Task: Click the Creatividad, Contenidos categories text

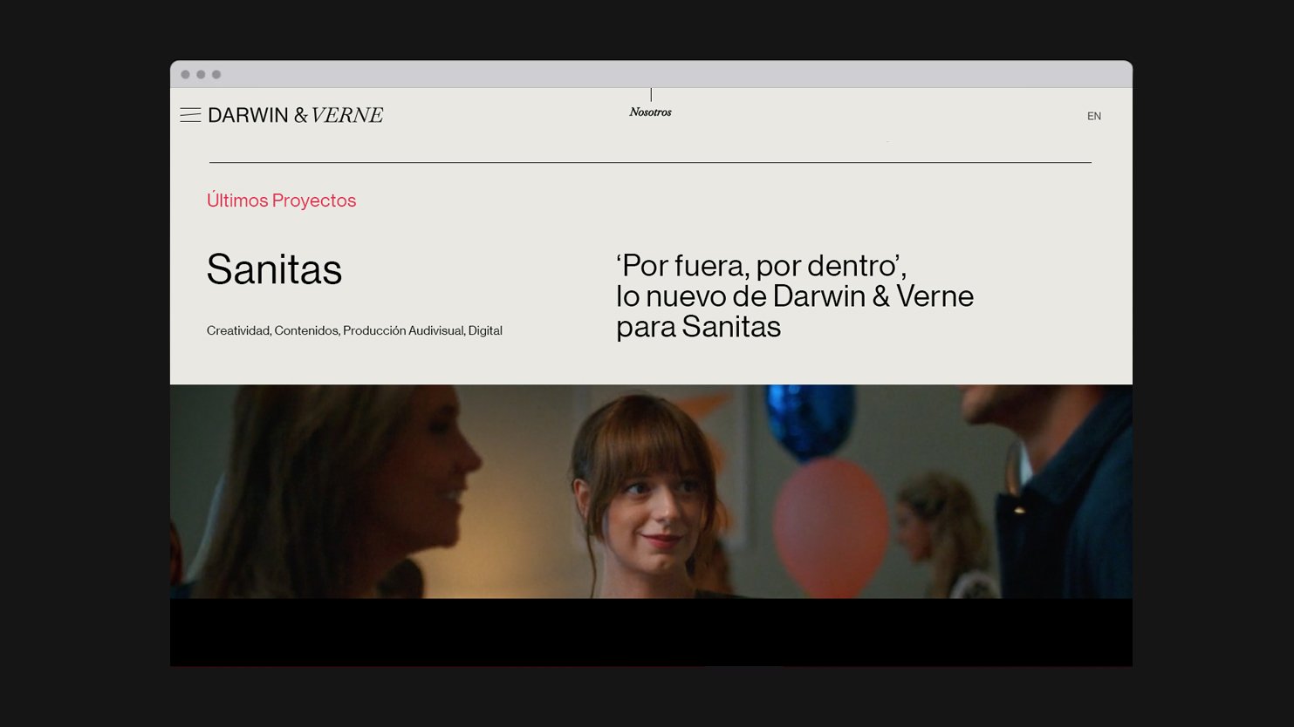Action: (x=354, y=330)
